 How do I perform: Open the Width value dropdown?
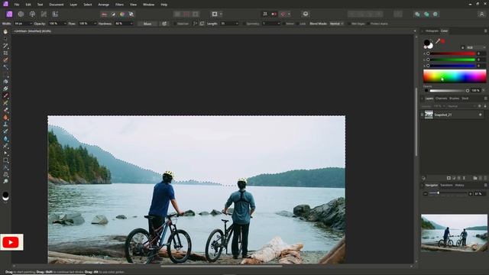pyautogui.click(x=31, y=24)
